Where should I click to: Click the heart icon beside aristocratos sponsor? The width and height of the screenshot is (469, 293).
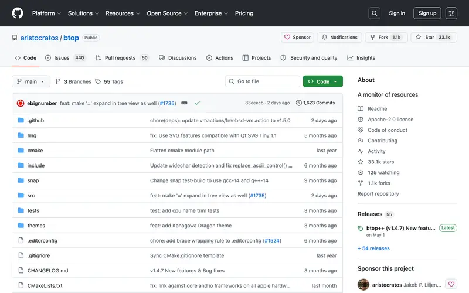pyautogui.click(x=451, y=284)
